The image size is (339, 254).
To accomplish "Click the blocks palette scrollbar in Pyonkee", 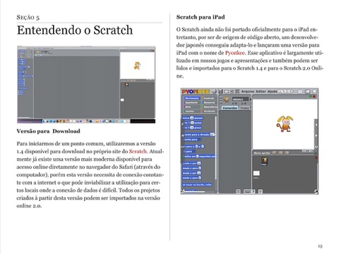I will click(x=215, y=148).
